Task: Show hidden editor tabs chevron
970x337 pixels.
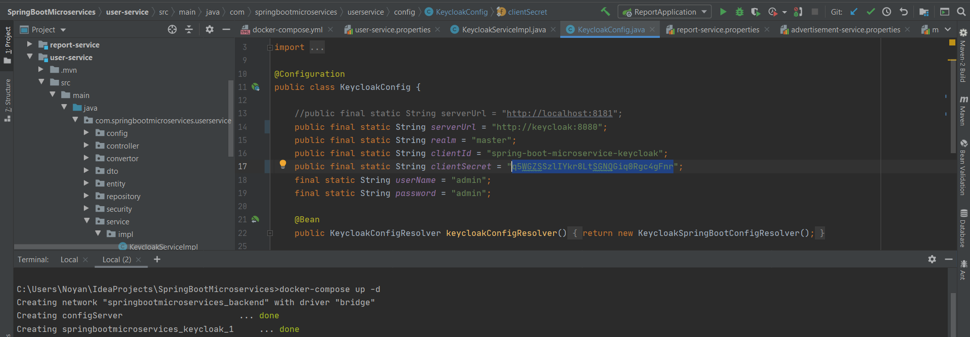Action: coord(948,29)
